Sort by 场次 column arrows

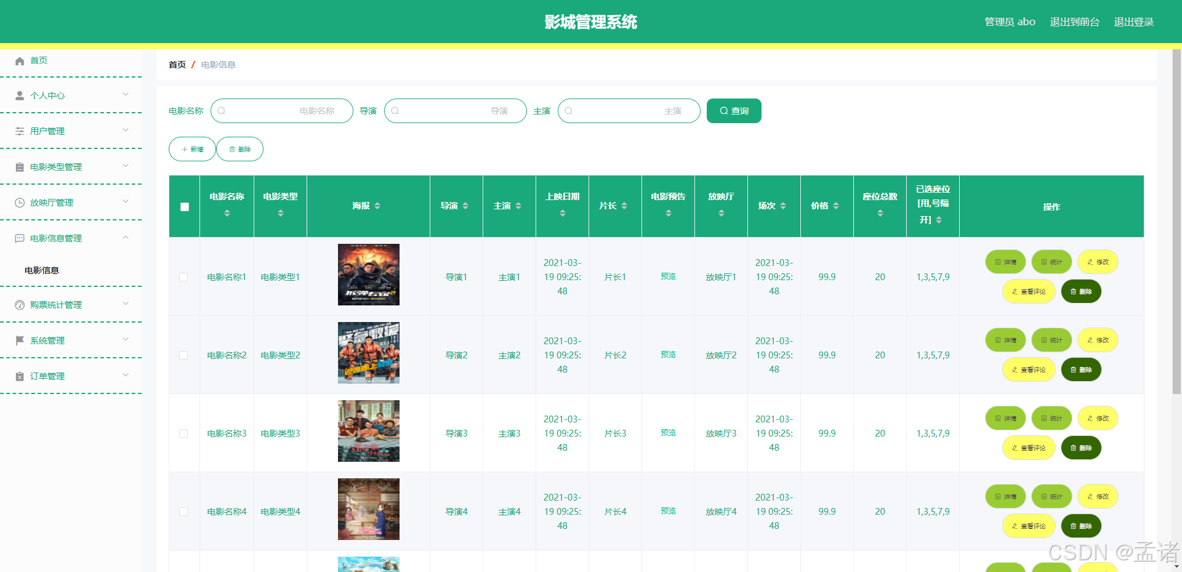[783, 206]
